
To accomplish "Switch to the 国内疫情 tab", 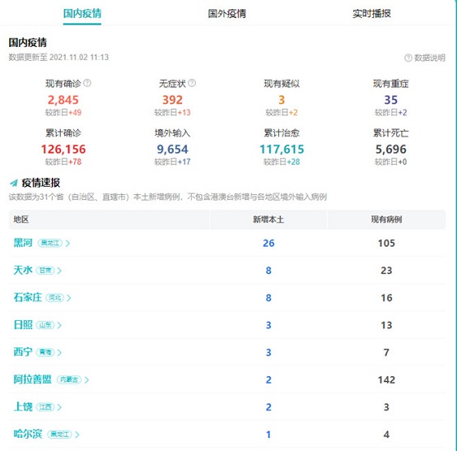I will pyautogui.click(x=82, y=14).
